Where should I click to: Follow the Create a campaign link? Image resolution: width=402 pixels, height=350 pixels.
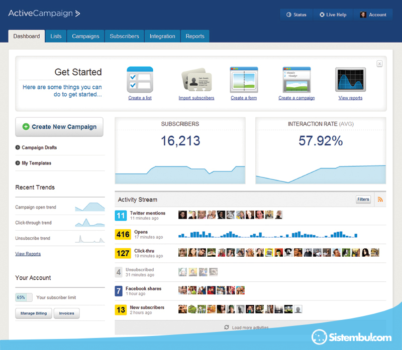(x=296, y=98)
